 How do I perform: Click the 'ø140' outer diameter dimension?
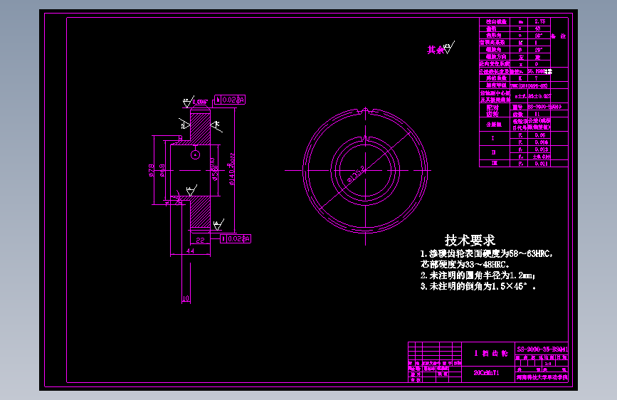(x=232, y=169)
